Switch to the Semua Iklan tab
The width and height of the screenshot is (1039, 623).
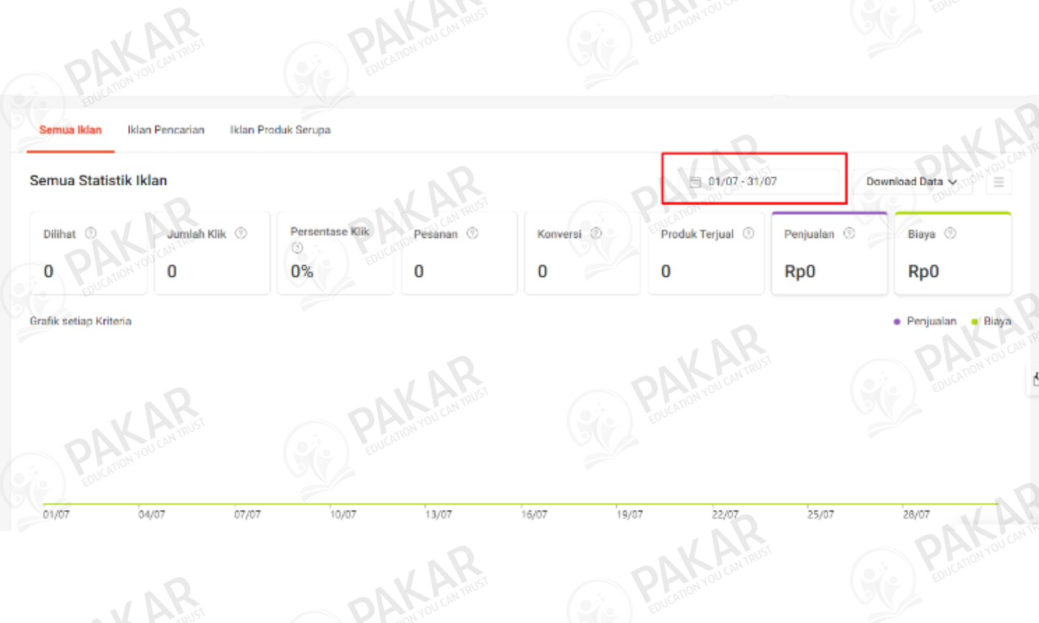click(x=71, y=130)
